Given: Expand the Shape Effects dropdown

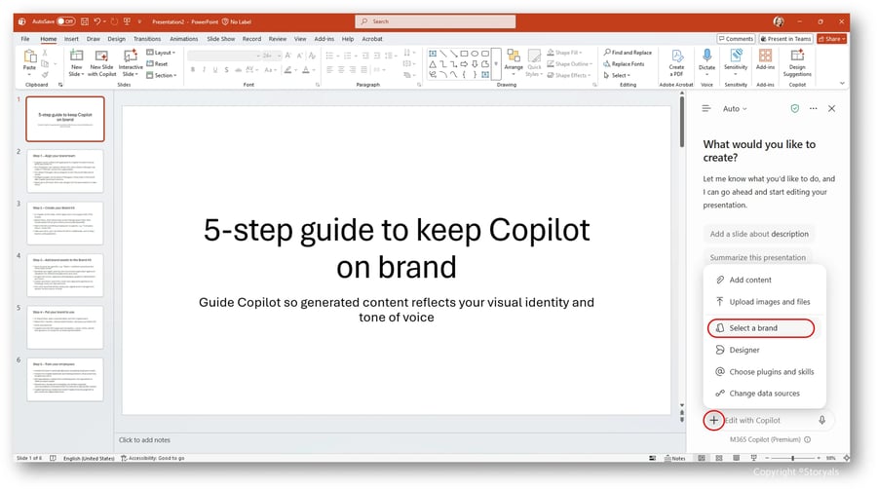Looking at the screenshot, I should (x=569, y=75).
